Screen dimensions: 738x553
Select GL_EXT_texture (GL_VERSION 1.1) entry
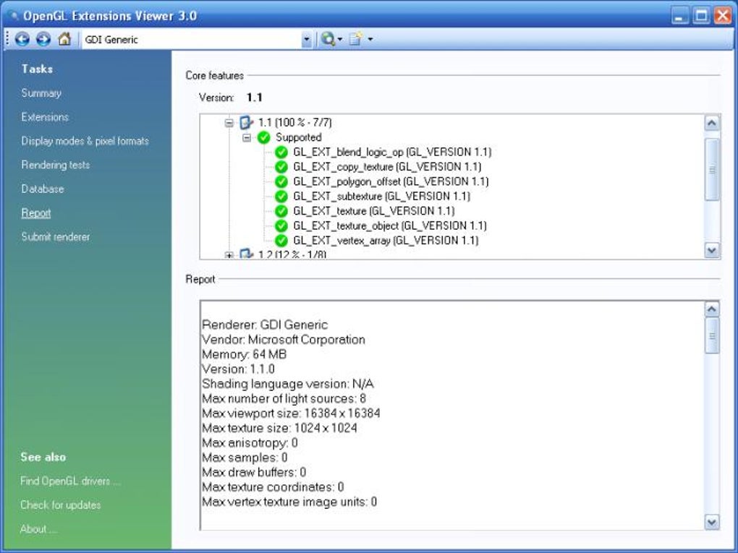(x=374, y=211)
